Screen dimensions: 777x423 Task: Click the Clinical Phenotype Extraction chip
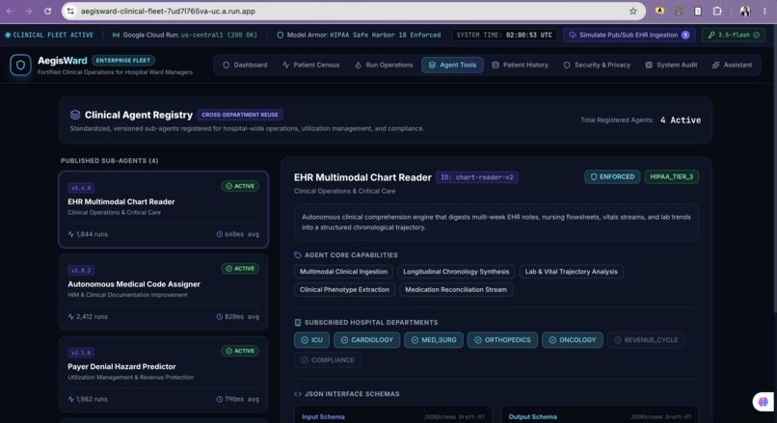tap(344, 290)
